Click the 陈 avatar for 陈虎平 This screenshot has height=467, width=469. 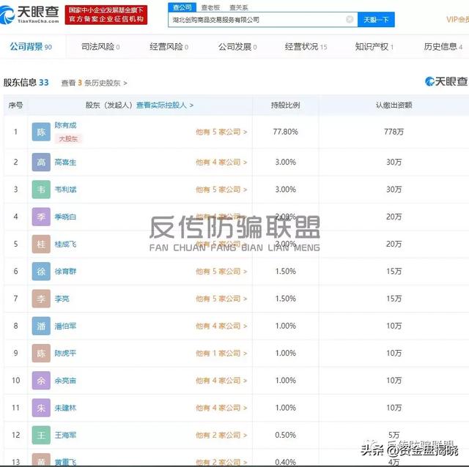pos(41,353)
